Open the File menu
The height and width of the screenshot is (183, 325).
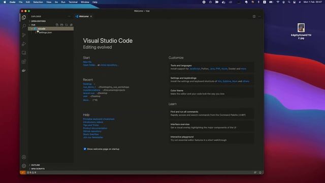[20, 2]
